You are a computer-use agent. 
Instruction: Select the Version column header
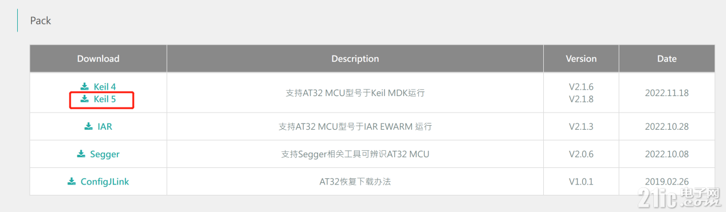[581, 58]
